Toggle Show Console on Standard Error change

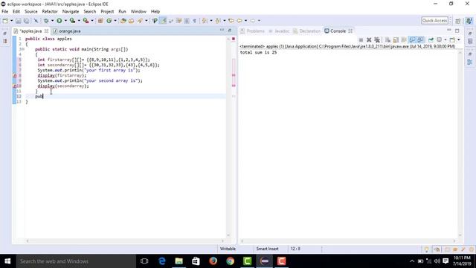coord(420,39)
